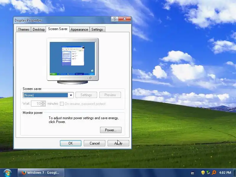Confirm with the OK button
Screen dimensions: 236x177
(x=71, y=143)
